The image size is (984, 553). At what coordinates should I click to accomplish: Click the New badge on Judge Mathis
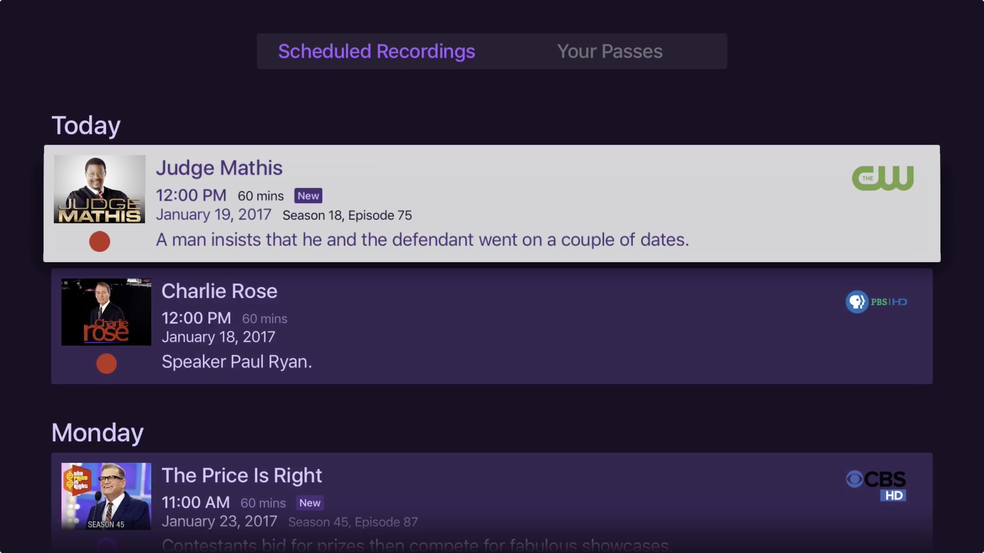point(308,196)
